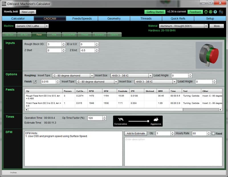The height and width of the screenshot is (177, 228).
Task: Open the Help question mark icon
Action: point(215,12)
